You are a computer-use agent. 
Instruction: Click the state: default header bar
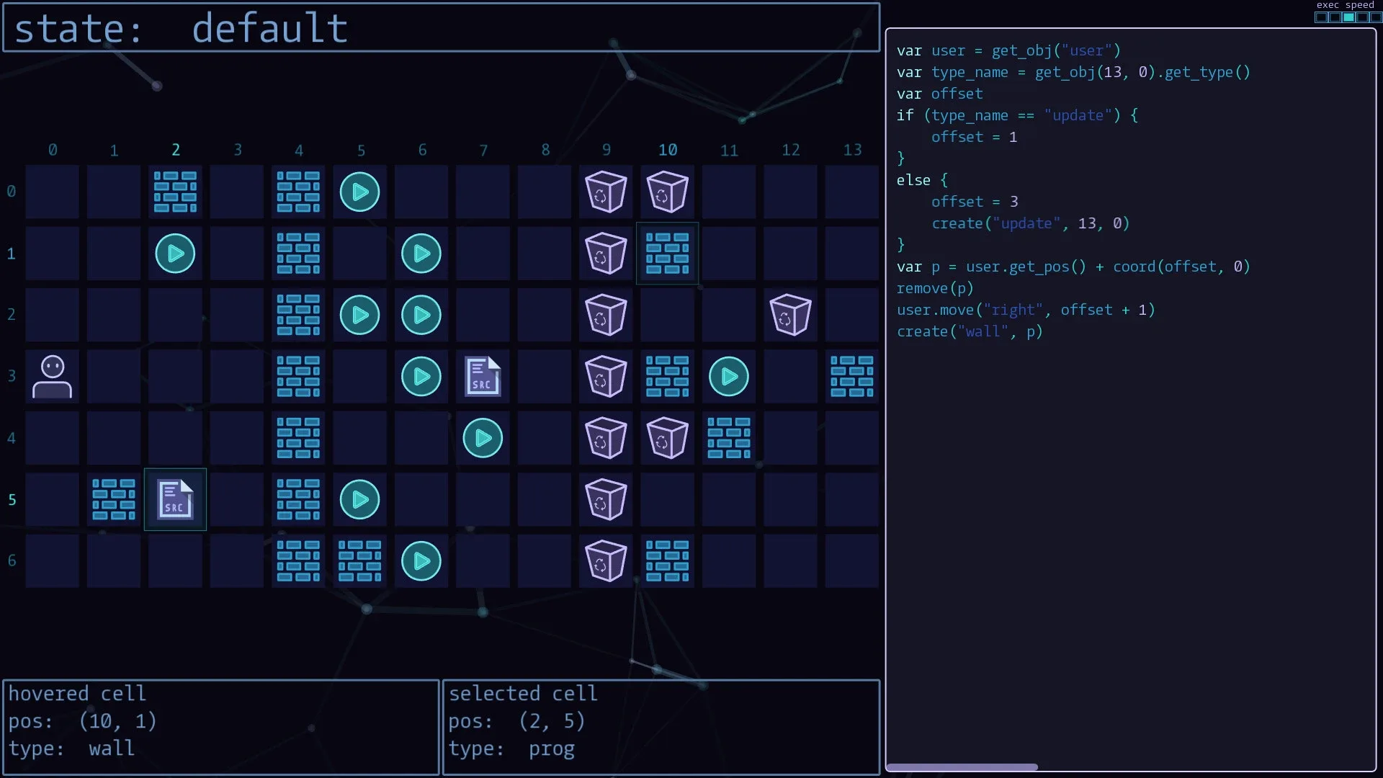[441, 28]
